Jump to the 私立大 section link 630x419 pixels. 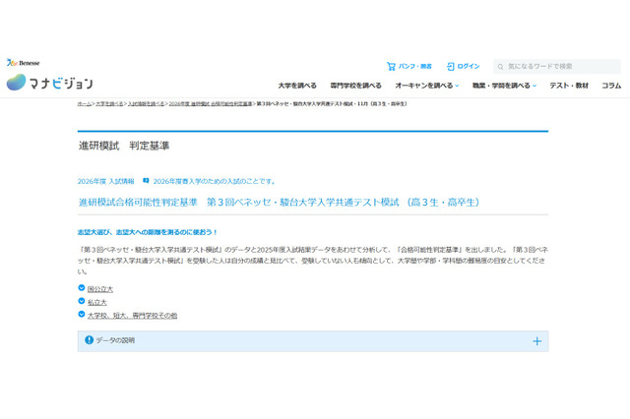(x=97, y=302)
